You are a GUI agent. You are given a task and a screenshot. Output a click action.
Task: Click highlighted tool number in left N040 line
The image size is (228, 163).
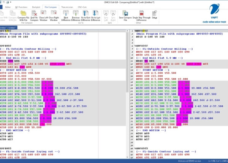pyautogui.click(x=10, y=61)
